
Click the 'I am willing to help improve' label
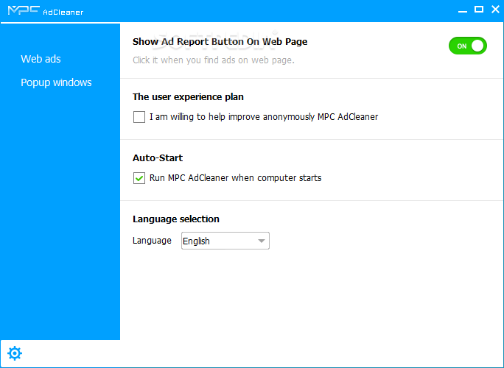[264, 117]
